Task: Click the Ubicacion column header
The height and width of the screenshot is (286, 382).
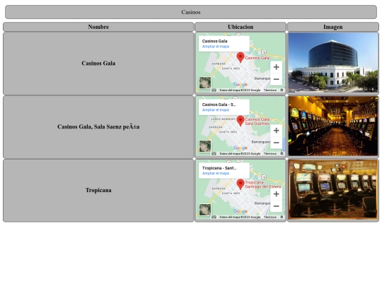Action: point(241,27)
